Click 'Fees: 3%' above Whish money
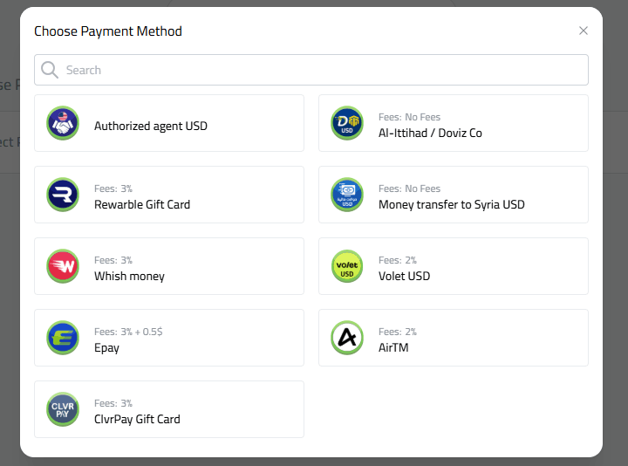 (x=113, y=260)
